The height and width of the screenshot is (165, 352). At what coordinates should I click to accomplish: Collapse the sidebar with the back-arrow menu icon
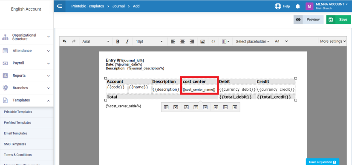point(60,6)
